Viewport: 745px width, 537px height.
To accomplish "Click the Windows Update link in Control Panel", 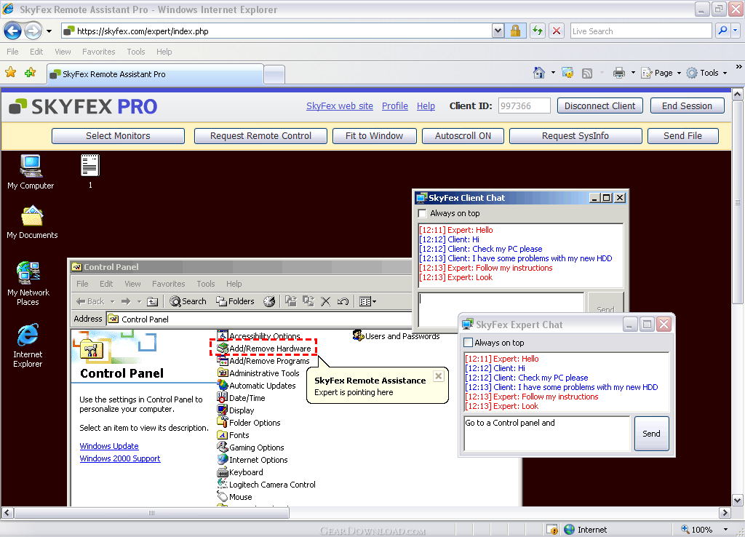I will (109, 446).
